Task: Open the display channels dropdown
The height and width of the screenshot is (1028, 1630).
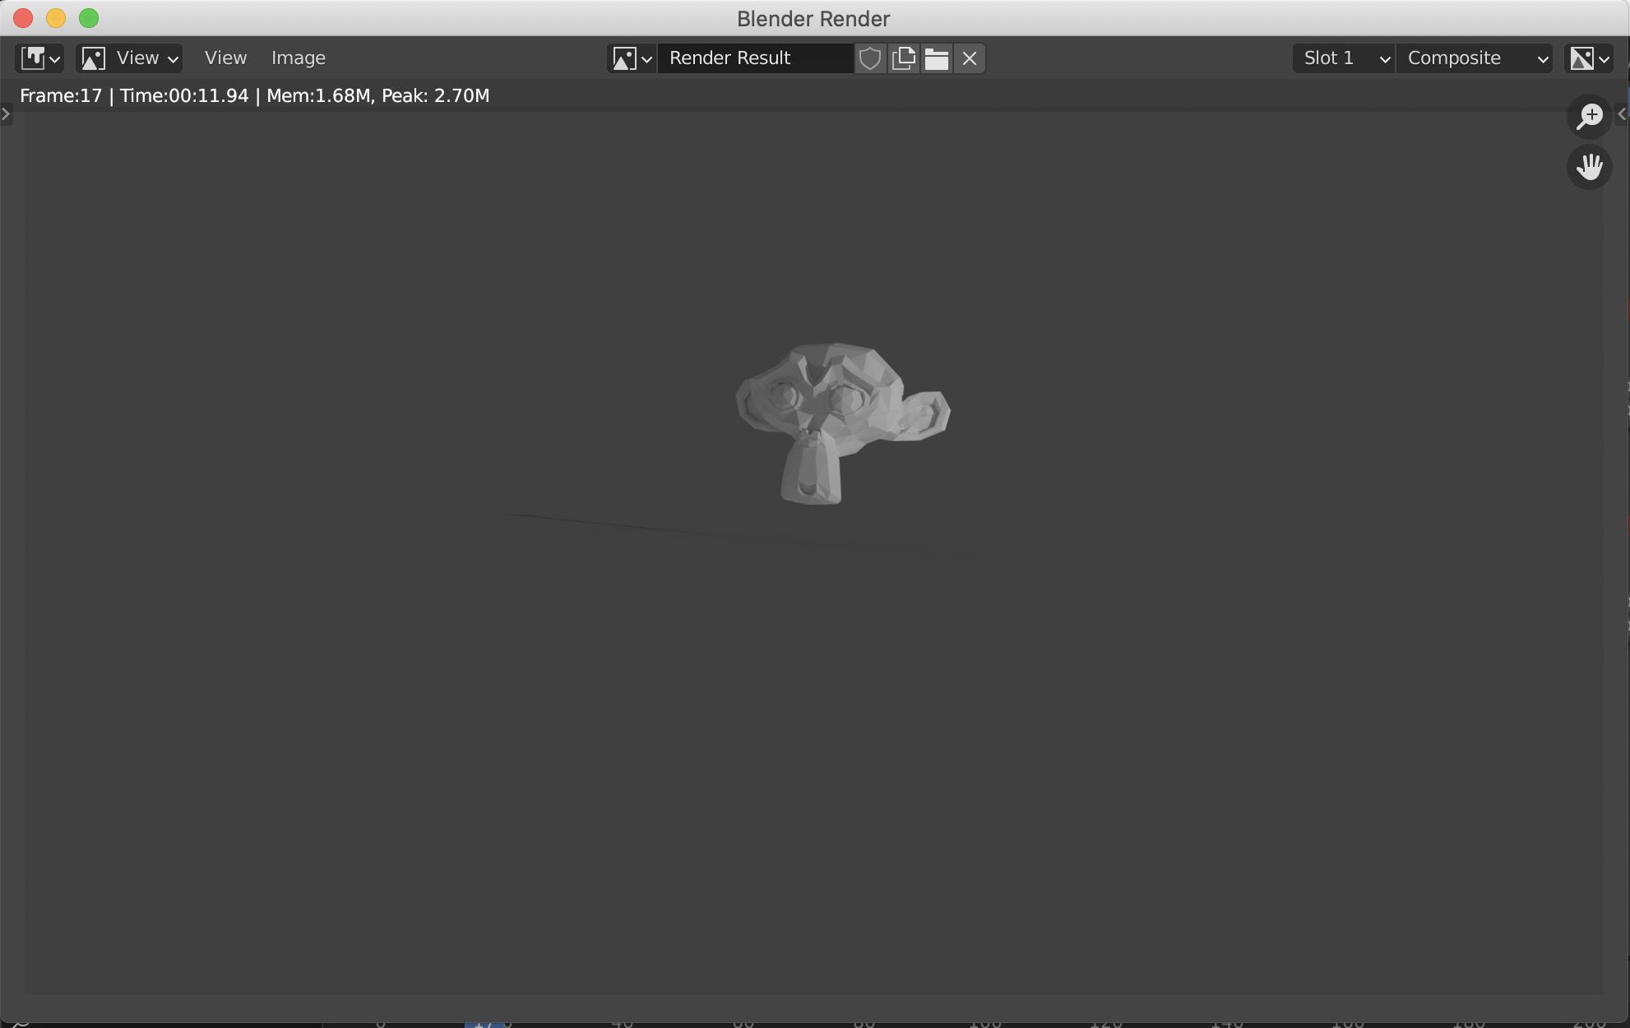Action: (x=1589, y=58)
